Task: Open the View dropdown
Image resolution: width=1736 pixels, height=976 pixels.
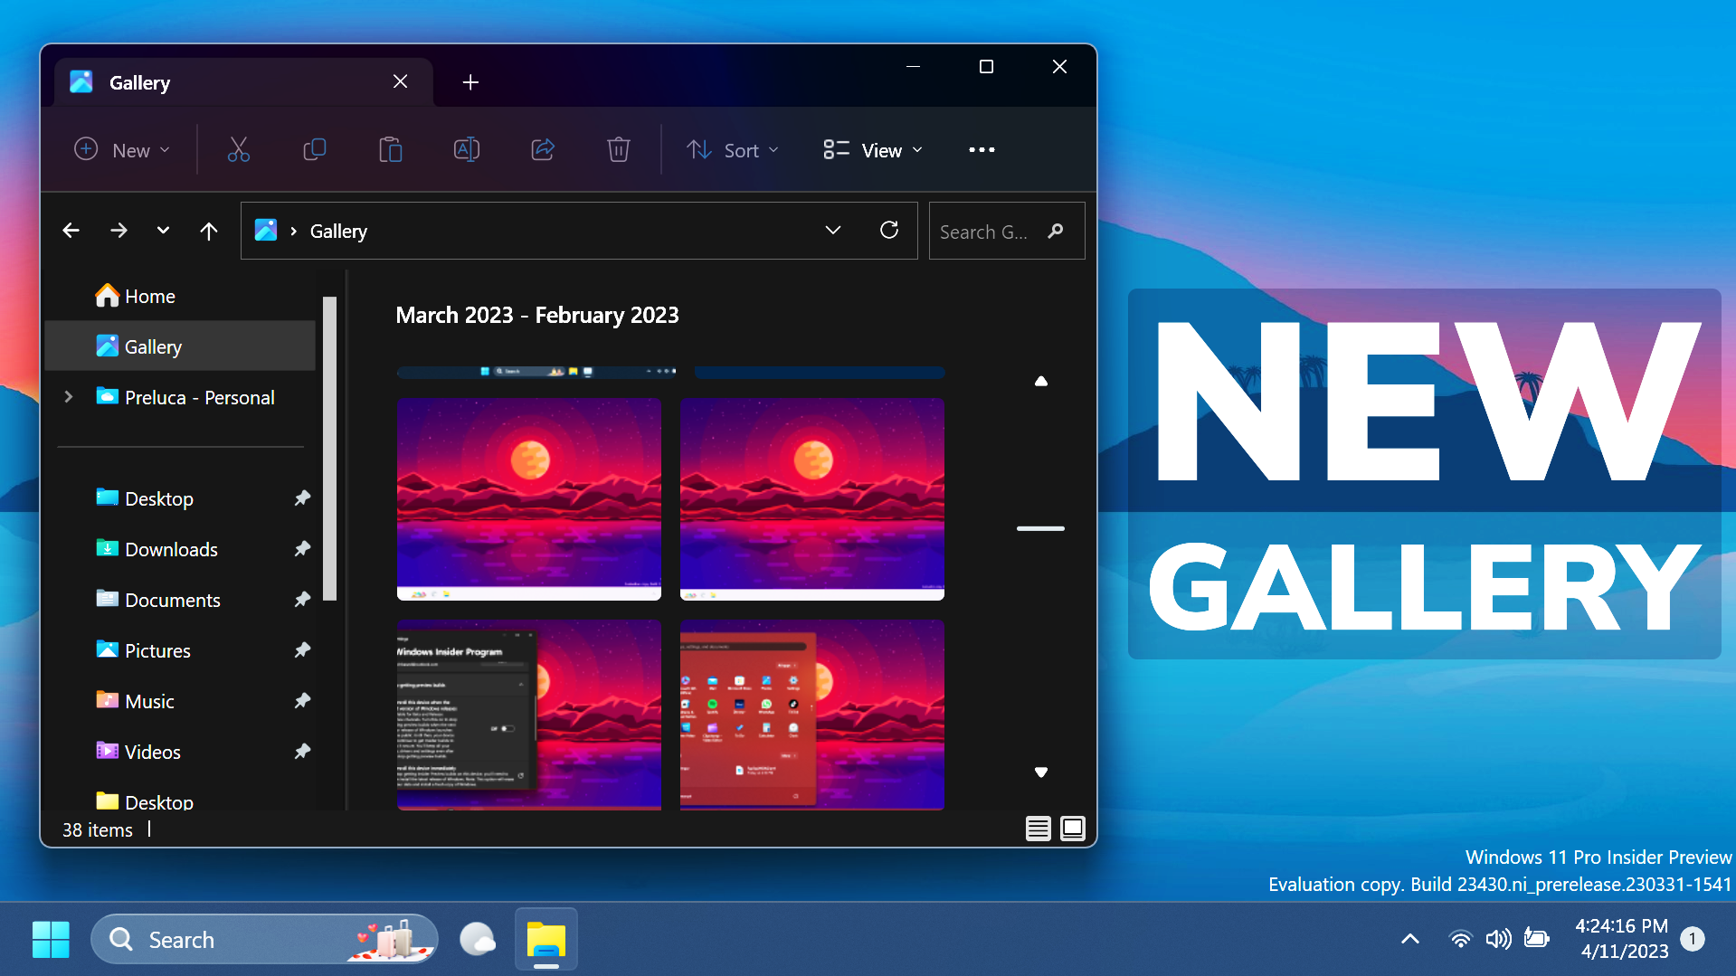Action: coord(871,149)
